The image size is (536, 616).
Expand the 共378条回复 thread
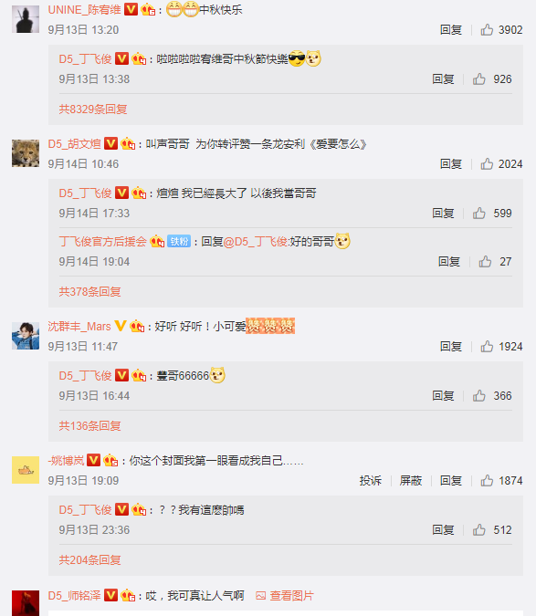89,291
